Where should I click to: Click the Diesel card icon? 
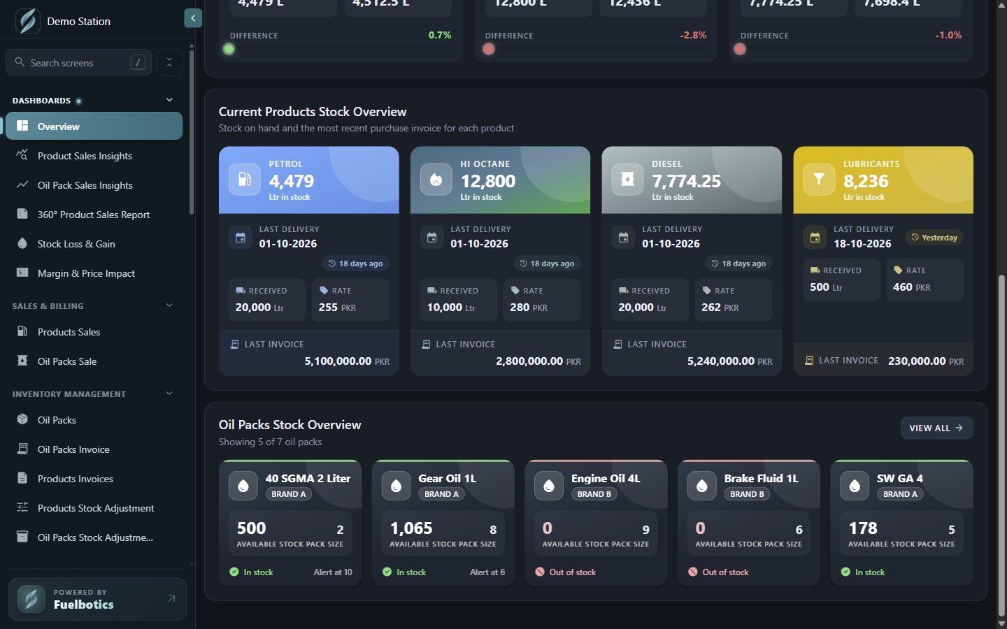pyautogui.click(x=627, y=180)
